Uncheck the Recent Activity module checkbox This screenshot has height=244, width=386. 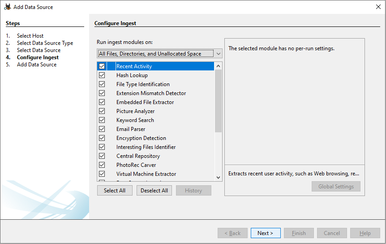pyautogui.click(x=102, y=66)
